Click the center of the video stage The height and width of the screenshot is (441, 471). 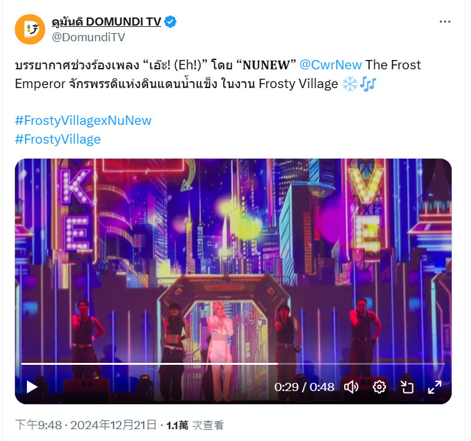[233, 281]
